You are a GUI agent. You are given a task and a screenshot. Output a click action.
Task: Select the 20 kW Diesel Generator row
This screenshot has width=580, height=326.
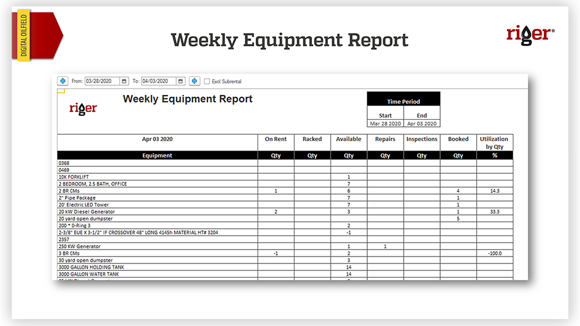point(157,212)
